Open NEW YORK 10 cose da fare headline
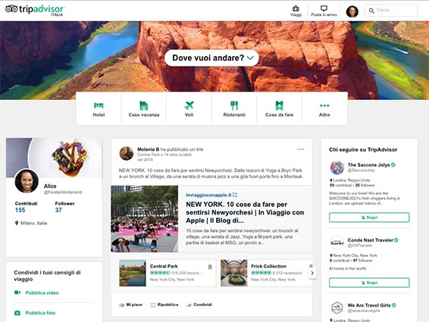Image resolution: width=429 pixels, height=322 pixels. point(245,212)
